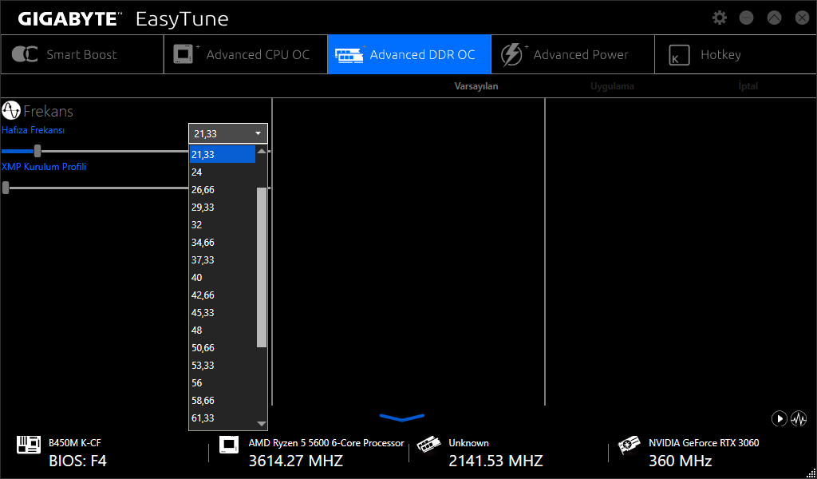Select 24 from the frequency list

[x=223, y=172]
